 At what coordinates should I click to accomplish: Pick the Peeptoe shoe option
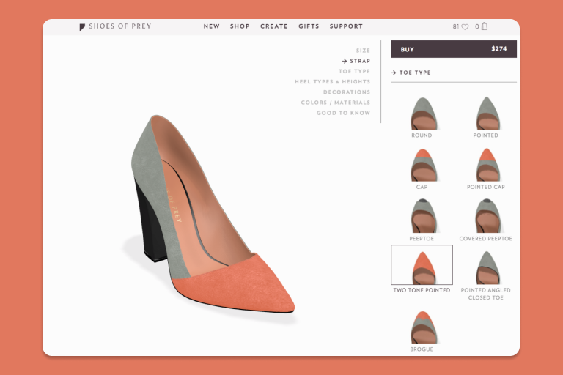click(x=424, y=216)
